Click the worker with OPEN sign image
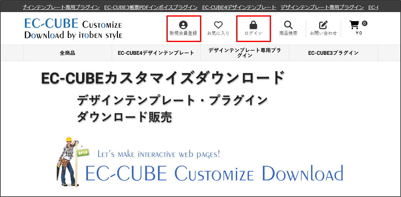 [72, 162]
